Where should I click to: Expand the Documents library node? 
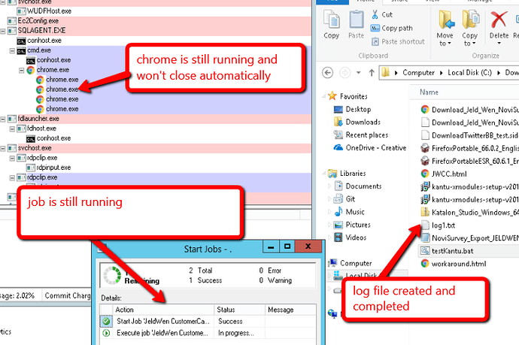[329, 186]
